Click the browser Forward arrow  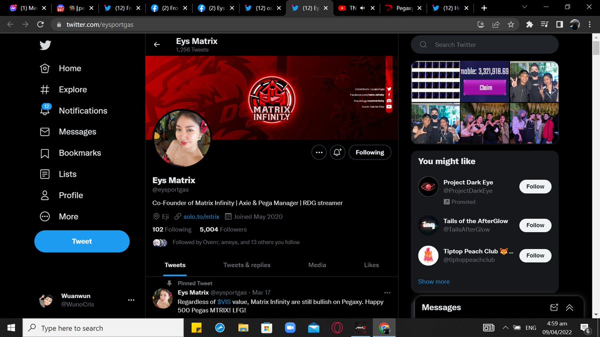click(25, 24)
